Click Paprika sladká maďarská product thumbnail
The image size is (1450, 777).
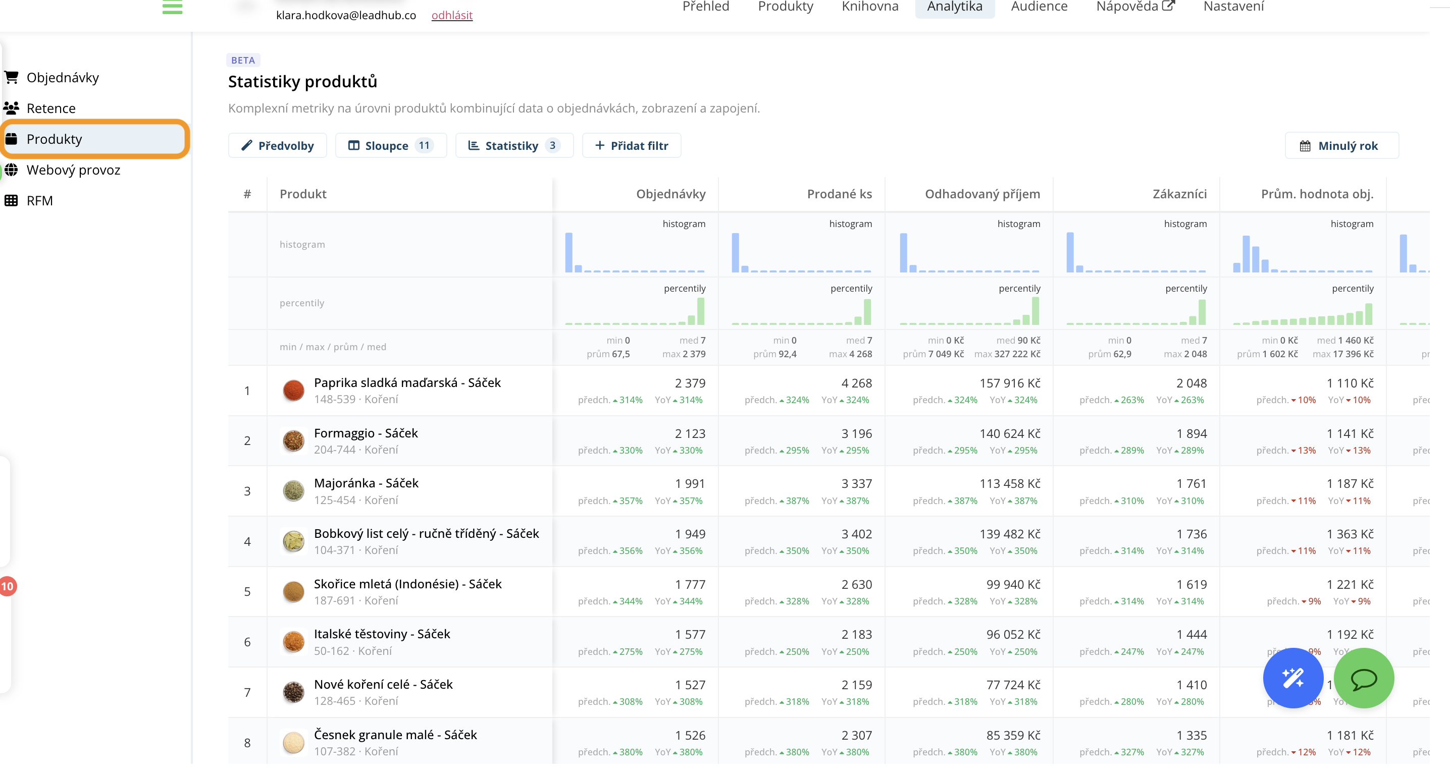(x=293, y=390)
